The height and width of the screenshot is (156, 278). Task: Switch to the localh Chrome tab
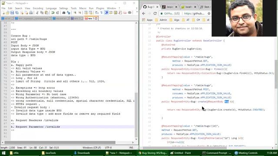[x=188, y=7]
